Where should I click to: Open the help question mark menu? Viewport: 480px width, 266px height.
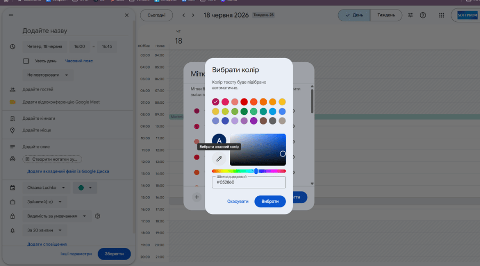click(423, 15)
